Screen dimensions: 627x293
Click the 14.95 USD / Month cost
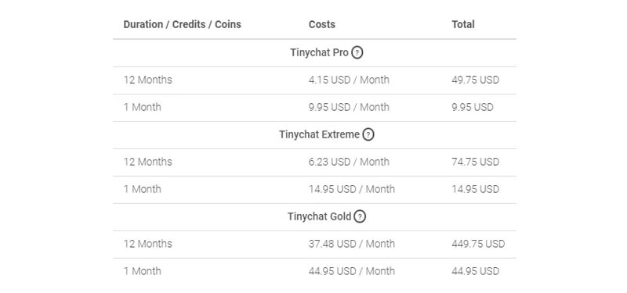pos(351,189)
